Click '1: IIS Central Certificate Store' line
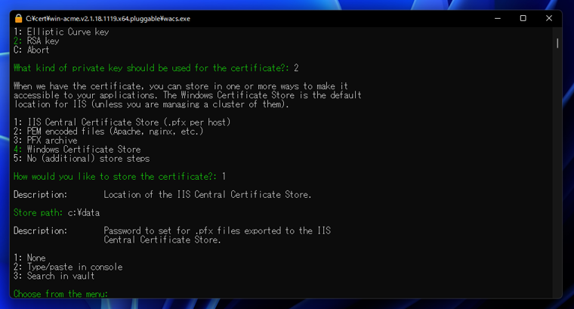Viewport: 574px width, 309px height. (x=122, y=122)
